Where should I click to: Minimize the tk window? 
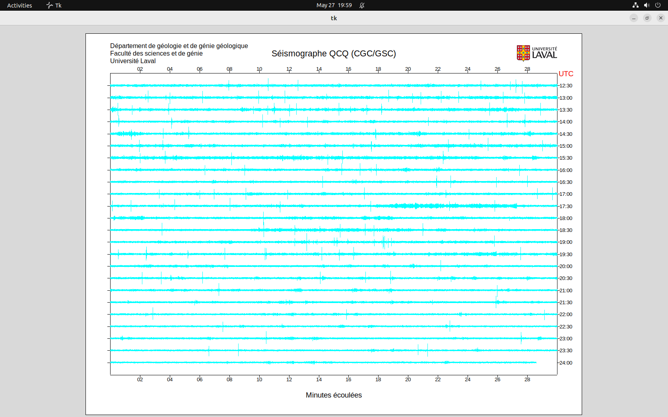click(x=634, y=18)
